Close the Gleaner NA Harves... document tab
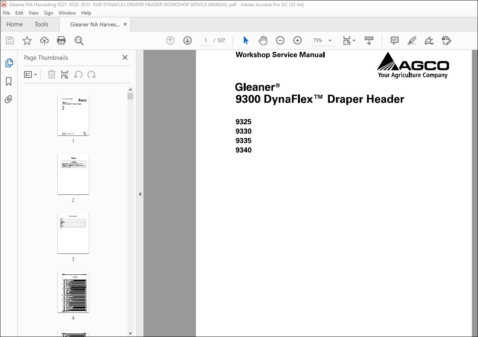Image resolution: width=478 pixels, height=337 pixels. (x=125, y=24)
